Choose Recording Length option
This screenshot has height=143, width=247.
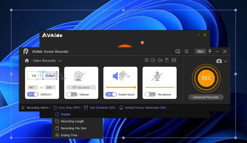point(77,121)
